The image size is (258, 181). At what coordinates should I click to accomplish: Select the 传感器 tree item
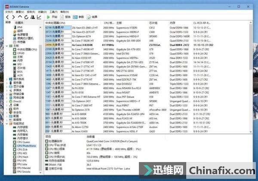tap(21, 42)
